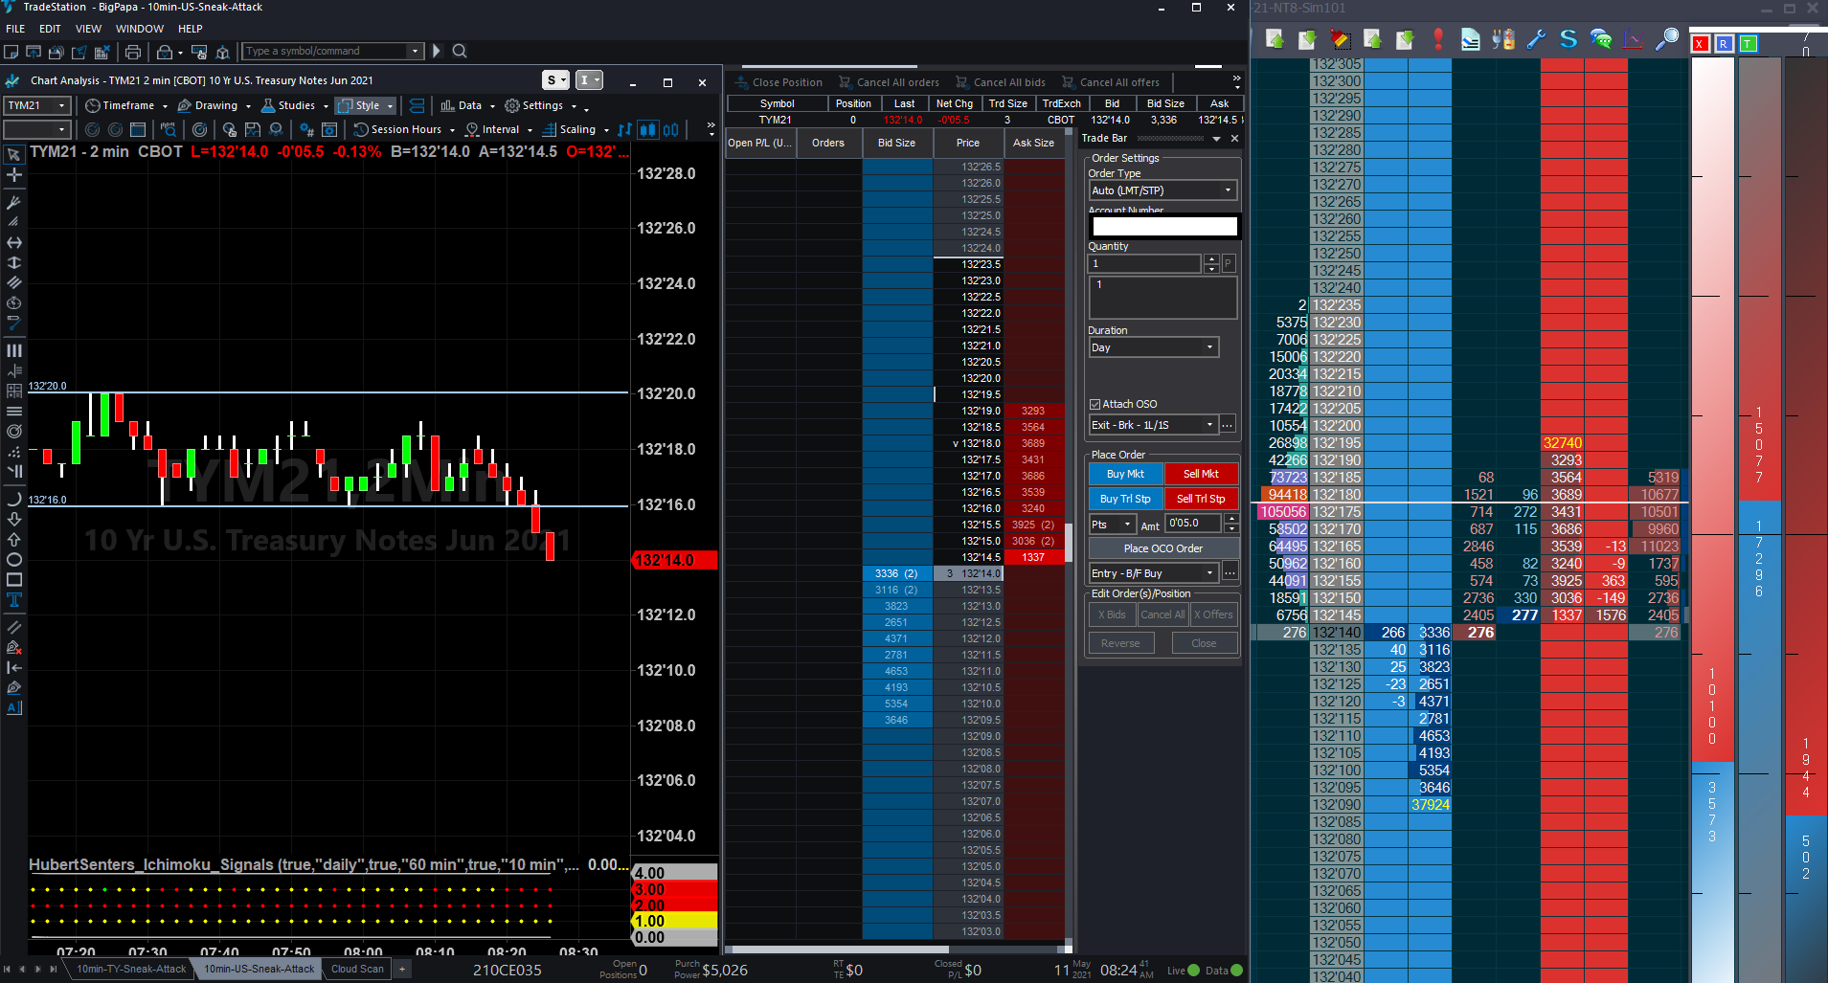Toggle the green T button
Image resolution: width=1828 pixels, height=983 pixels.
coord(1748,44)
